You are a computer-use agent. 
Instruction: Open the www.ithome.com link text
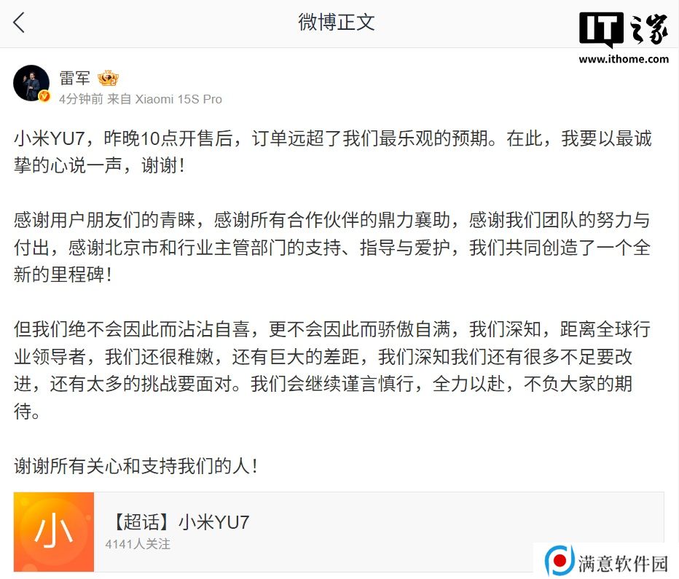tap(624, 59)
